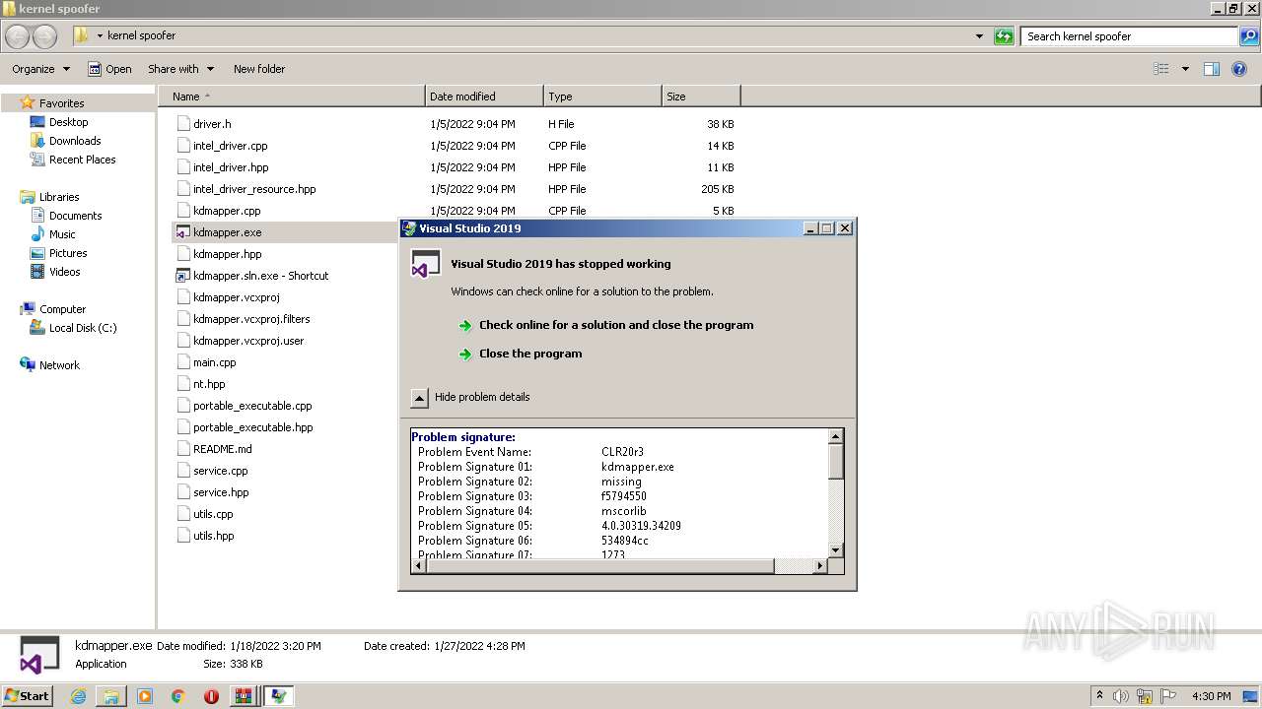The height and width of the screenshot is (709, 1262).
Task: Click the New folder button
Action: click(259, 69)
